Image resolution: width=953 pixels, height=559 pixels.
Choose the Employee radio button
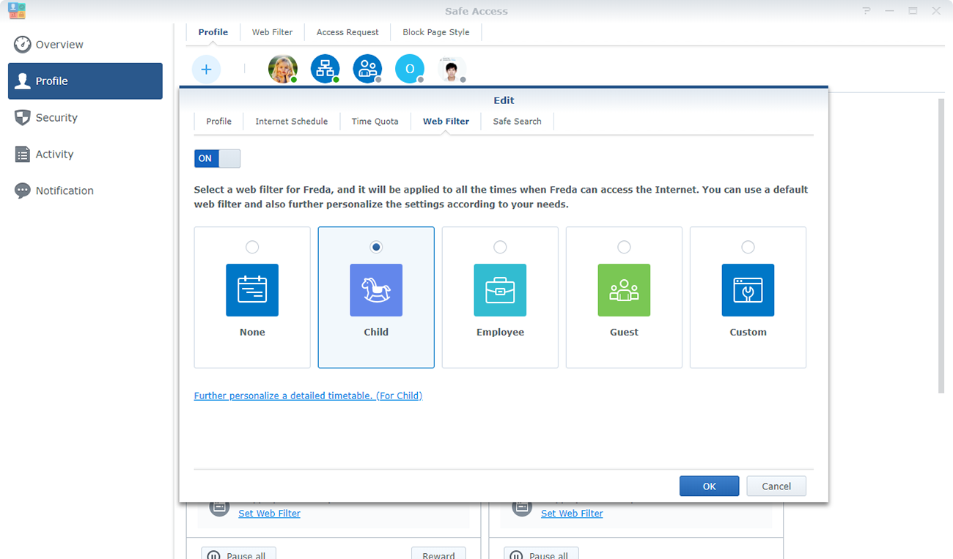[x=500, y=247]
